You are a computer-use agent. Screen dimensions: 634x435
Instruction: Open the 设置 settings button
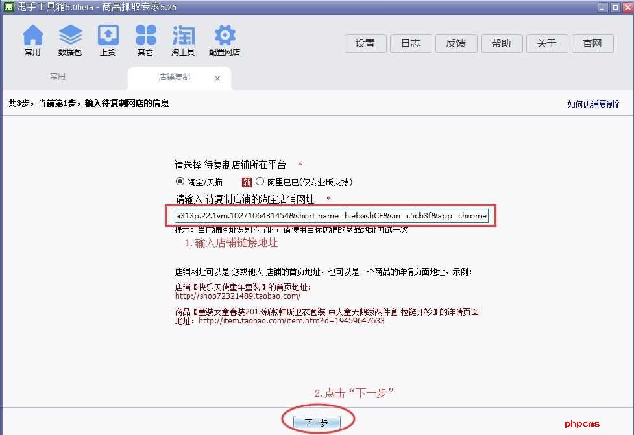coord(365,43)
